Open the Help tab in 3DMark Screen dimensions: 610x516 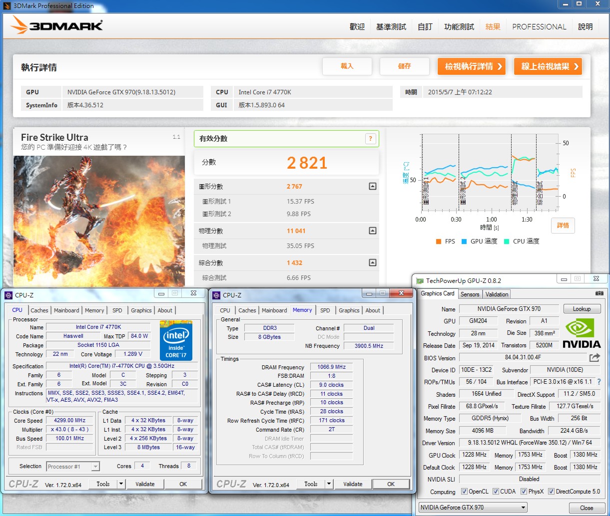(585, 26)
